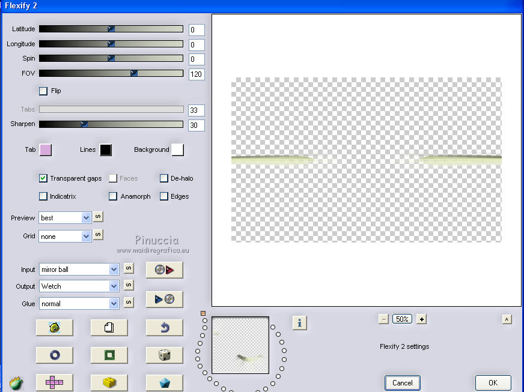Enable the Edges checkbox

pos(163,196)
